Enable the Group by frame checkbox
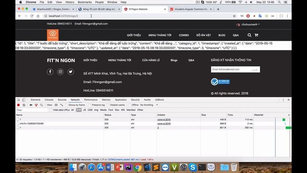307x173 pixels. [67, 105]
